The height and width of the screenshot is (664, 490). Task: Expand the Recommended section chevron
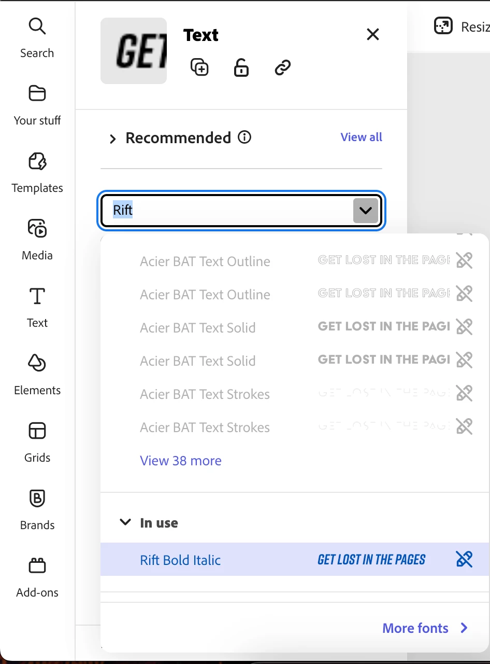point(112,139)
